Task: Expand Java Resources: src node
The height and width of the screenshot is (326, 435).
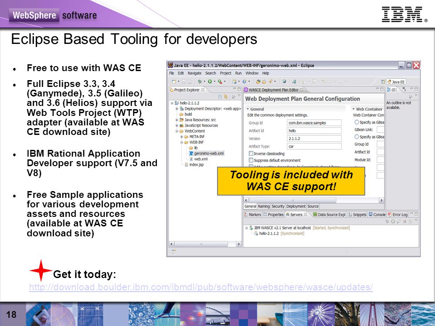Action: pos(177,120)
